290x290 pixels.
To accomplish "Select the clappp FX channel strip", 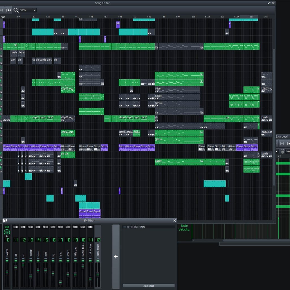I will click(31, 257).
